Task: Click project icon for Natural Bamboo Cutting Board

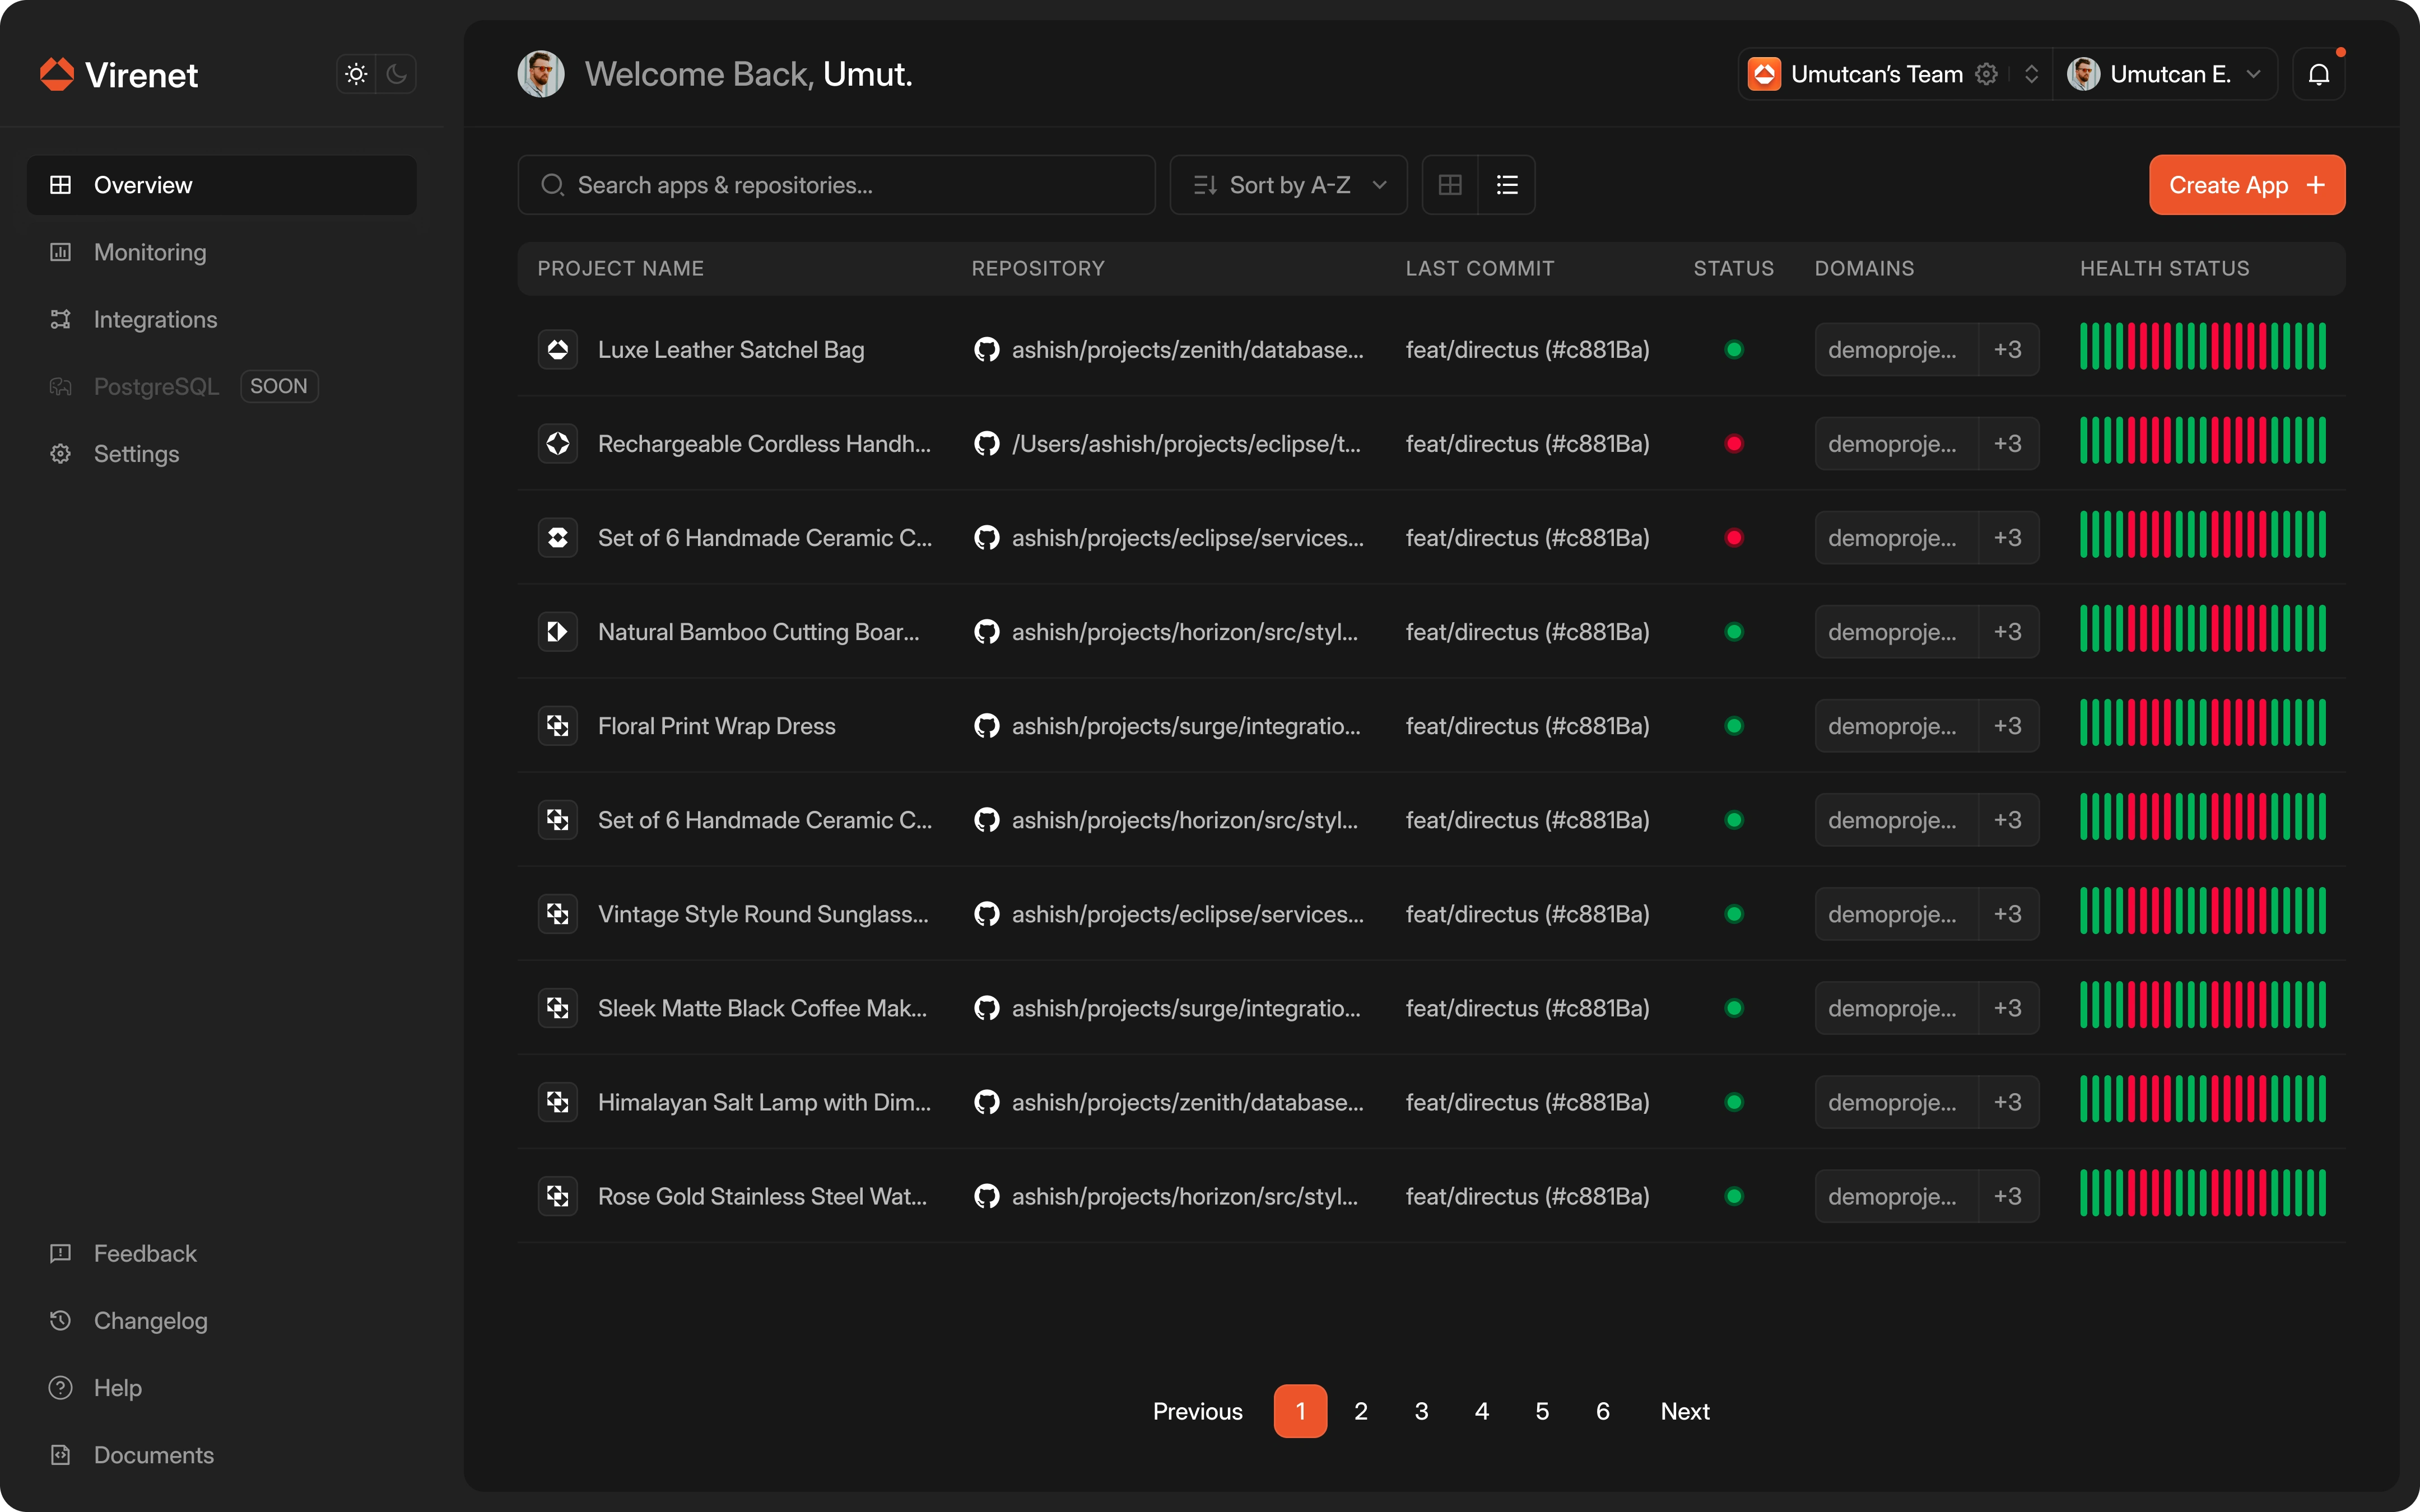Action: point(558,632)
